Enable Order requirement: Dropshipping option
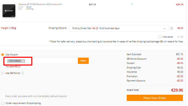Screen dimensions: 188x106 [x=3, y=103]
